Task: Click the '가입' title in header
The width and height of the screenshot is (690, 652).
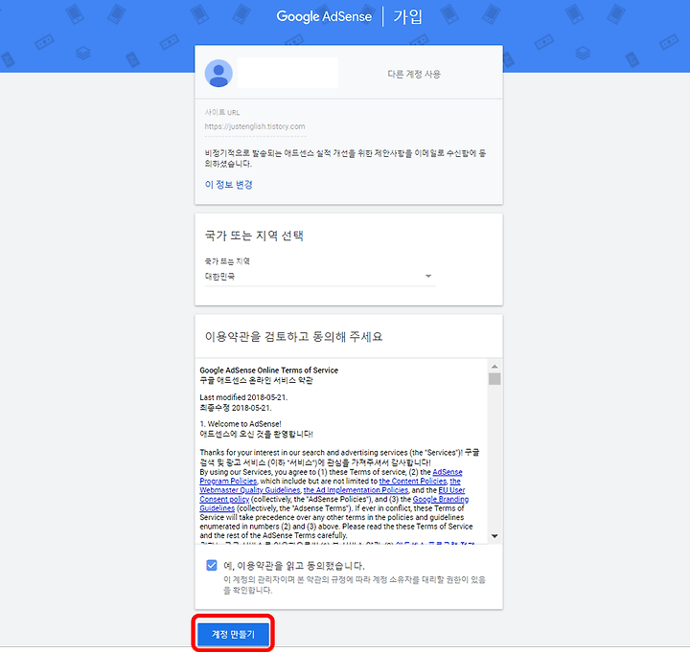Action: click(407, 16)
